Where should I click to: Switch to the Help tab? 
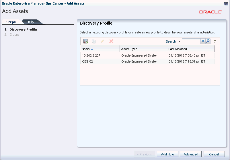30,22
